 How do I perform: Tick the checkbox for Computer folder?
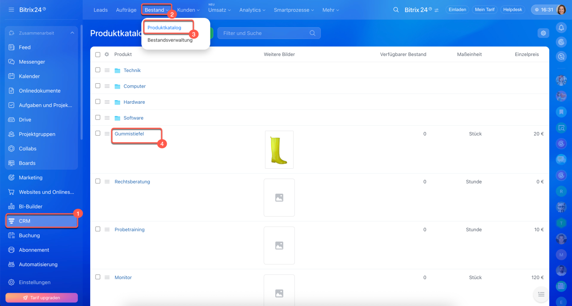(x=98, y=85)
